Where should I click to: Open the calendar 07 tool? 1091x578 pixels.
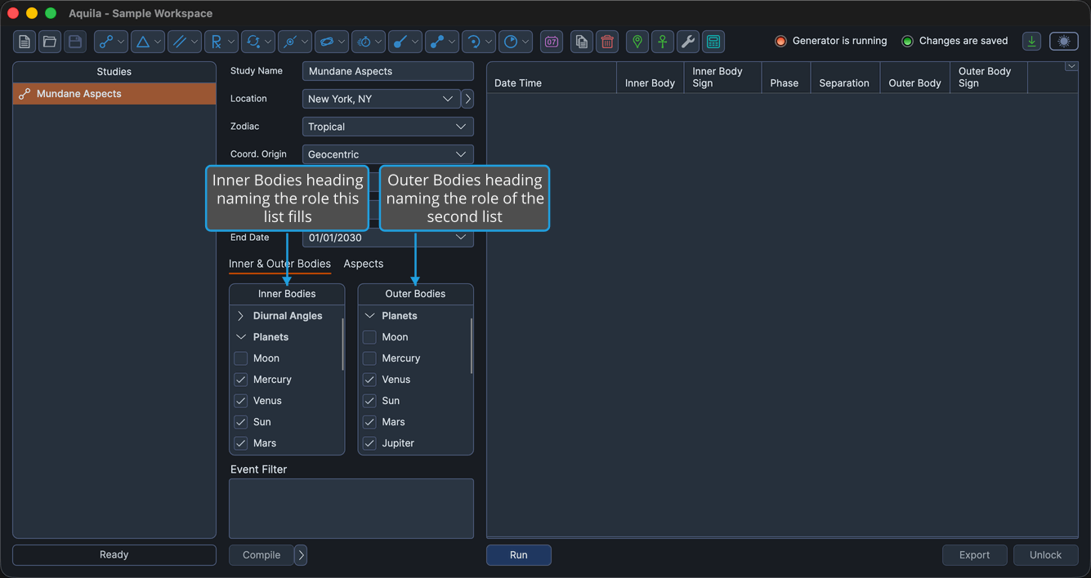(x=552, y=42)
